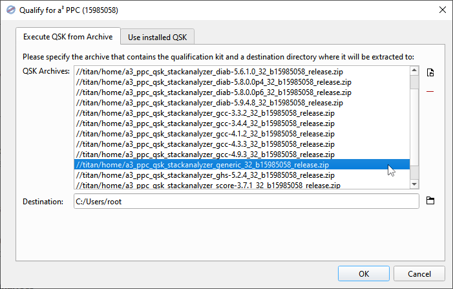Select the diab-5.6.1.0 archive entry
The width and height of the screenshot is (453, 289).
[242, 72]
